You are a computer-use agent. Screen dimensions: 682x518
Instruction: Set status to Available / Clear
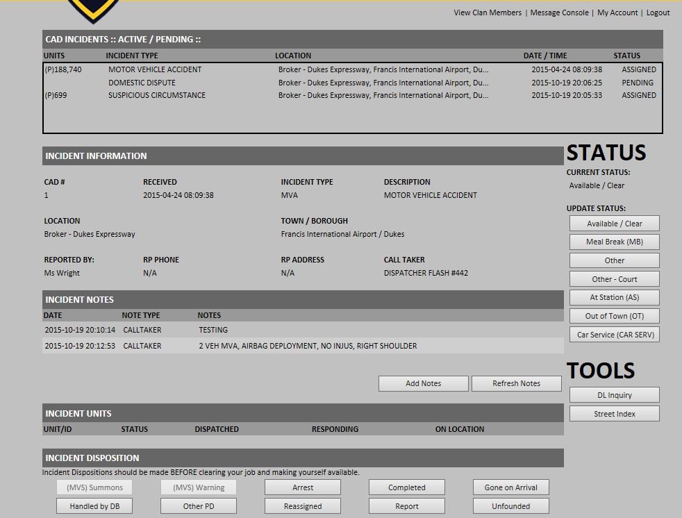click(x=614, y=223)
